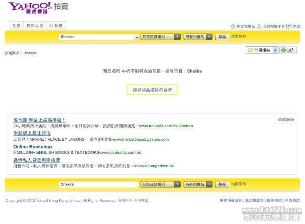Click the no-results message mentioning Shakira
305x224 pixels.
(x=152, y=71)
